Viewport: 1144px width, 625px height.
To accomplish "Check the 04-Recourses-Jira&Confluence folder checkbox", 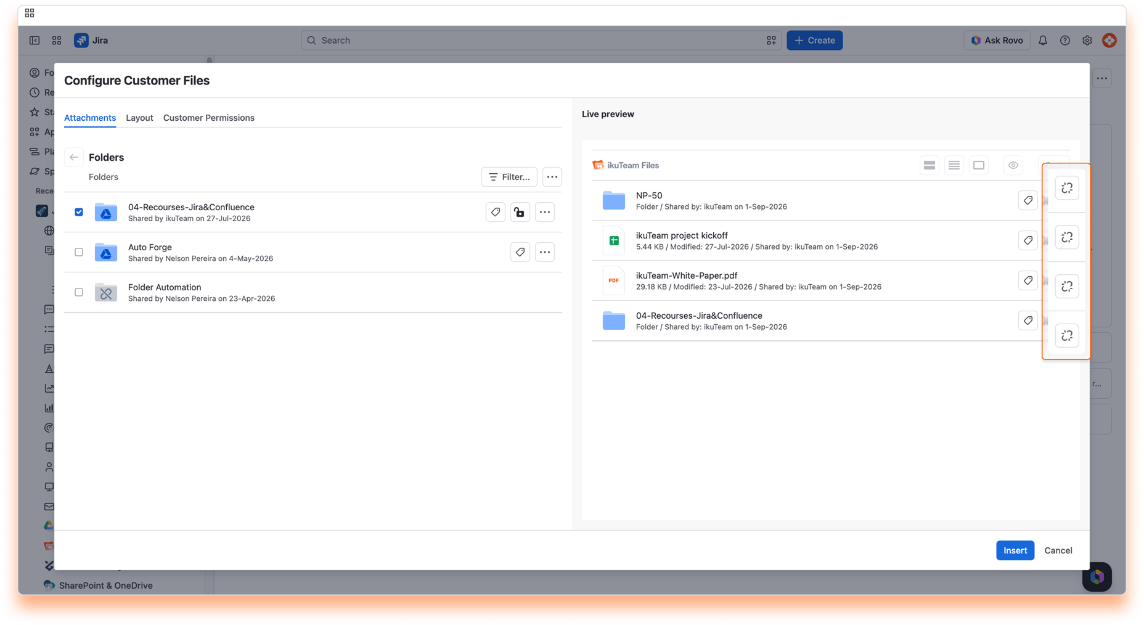I will tap(79, 212).
